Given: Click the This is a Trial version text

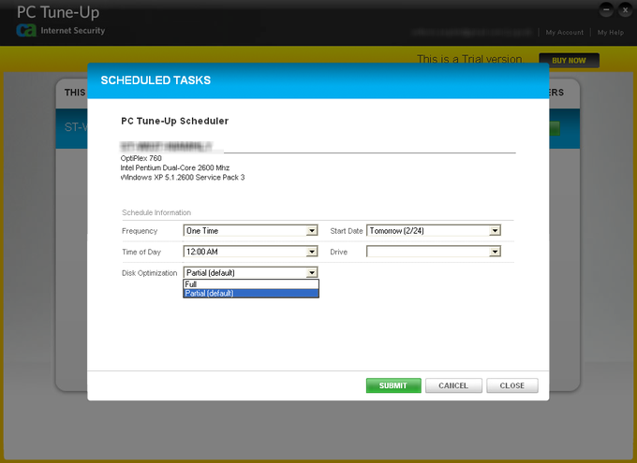Looking at the screenshot, I should 469,59.
